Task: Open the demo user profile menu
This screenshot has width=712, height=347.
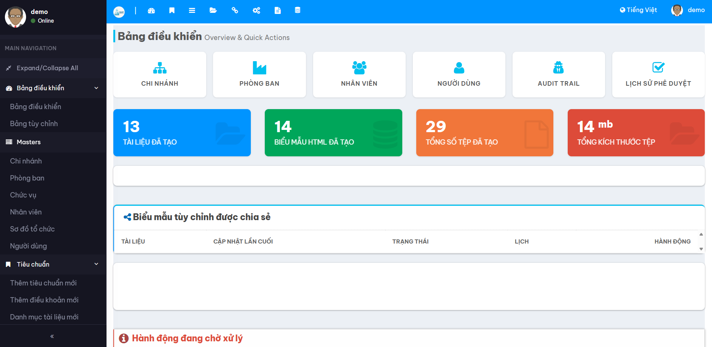Action: point(688,10)
